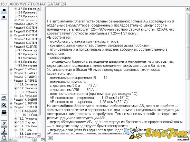Screen dimensions: 190x142
Task: Select Раздел 14. ЗАДНЯ label in tree
Action: (25, 100)
